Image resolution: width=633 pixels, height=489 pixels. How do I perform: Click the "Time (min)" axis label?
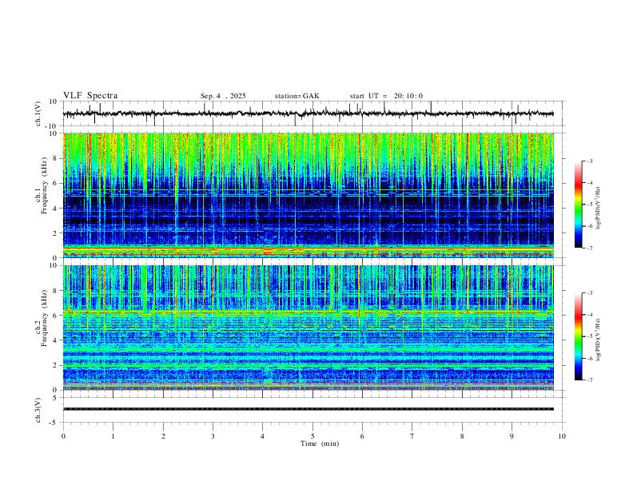pos(320,443)
